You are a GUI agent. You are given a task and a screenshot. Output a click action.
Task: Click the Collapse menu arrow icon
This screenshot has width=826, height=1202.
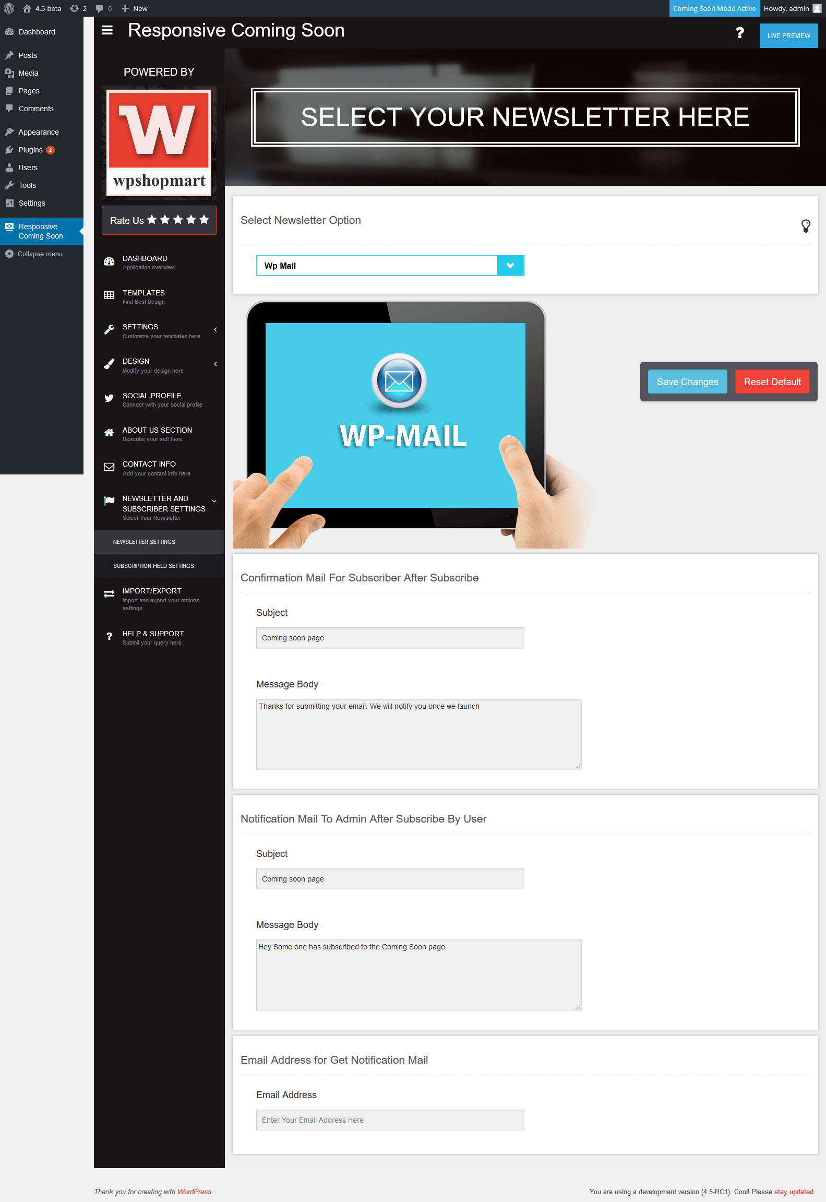tap(9, 254)
